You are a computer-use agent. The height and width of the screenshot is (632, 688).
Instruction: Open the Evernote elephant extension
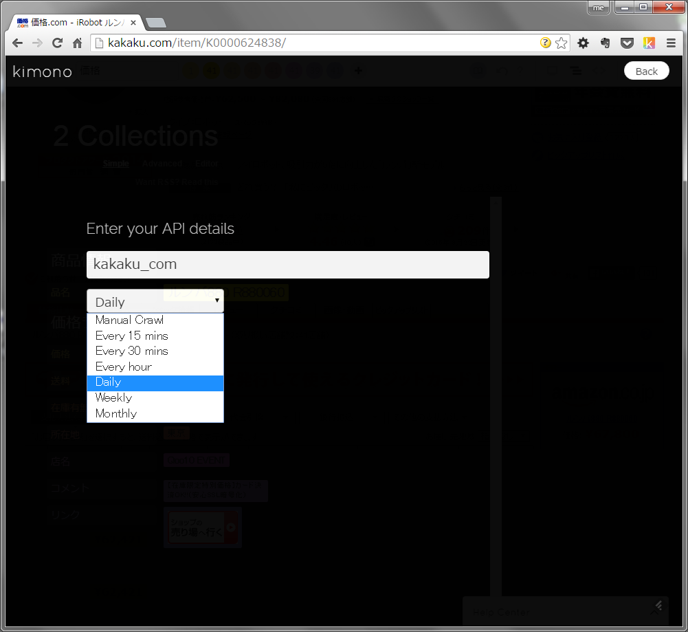(605, 43)
